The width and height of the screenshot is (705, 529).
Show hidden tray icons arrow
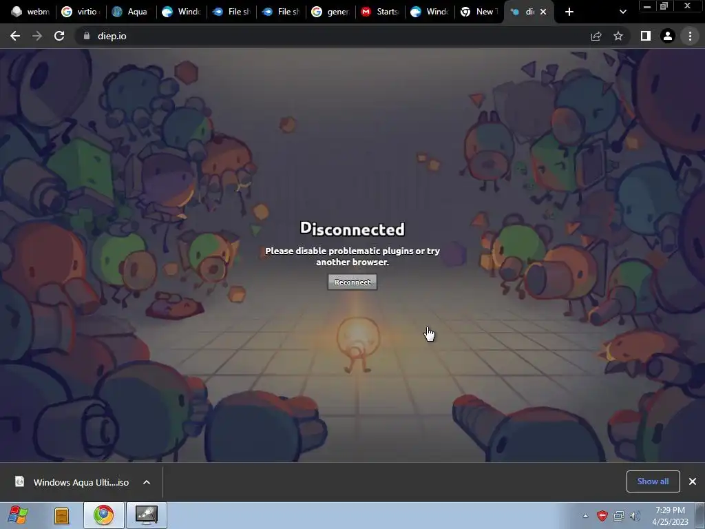pos(585,516)
